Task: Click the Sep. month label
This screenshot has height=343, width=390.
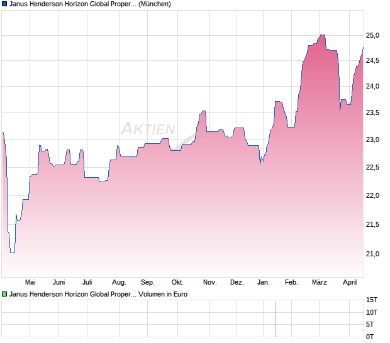Action: point(148,283)
